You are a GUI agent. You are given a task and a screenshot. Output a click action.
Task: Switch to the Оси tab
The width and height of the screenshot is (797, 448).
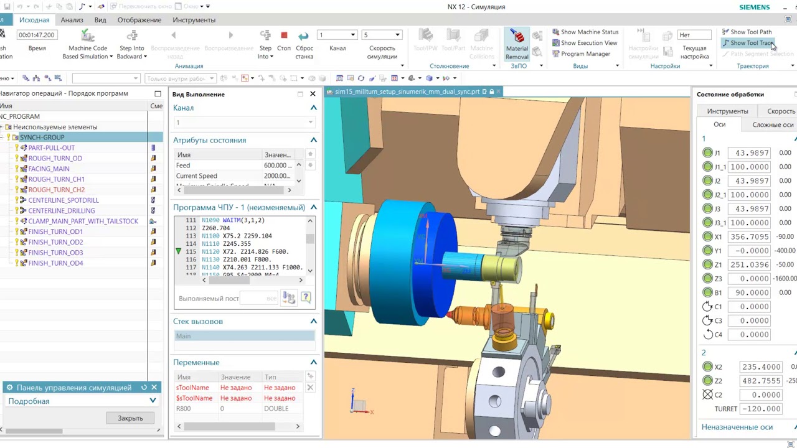pos(719,124)
